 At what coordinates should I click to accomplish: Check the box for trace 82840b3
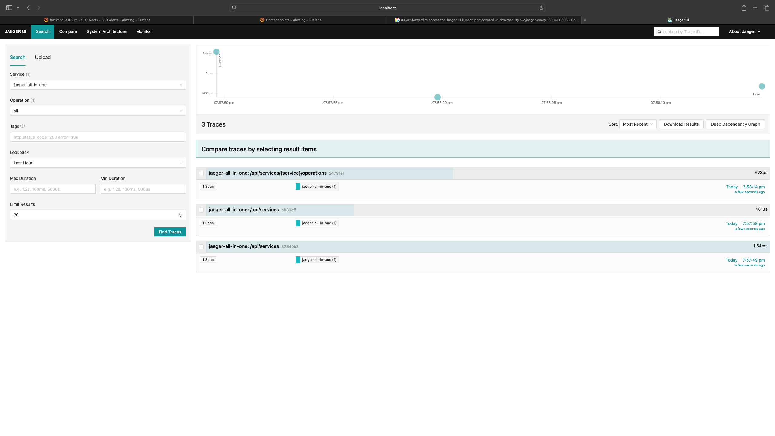coord(201,247)
